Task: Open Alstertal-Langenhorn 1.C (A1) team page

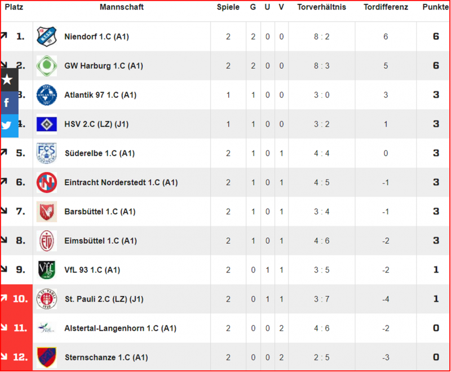Action: [120, 328]
